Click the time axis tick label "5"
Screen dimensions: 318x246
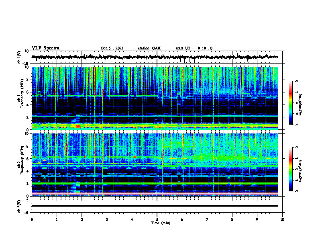157,219
